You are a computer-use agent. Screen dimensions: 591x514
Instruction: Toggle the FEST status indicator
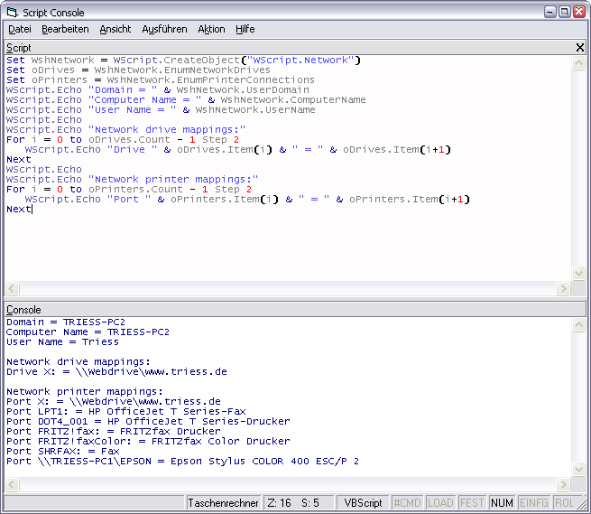click(472, 503)
